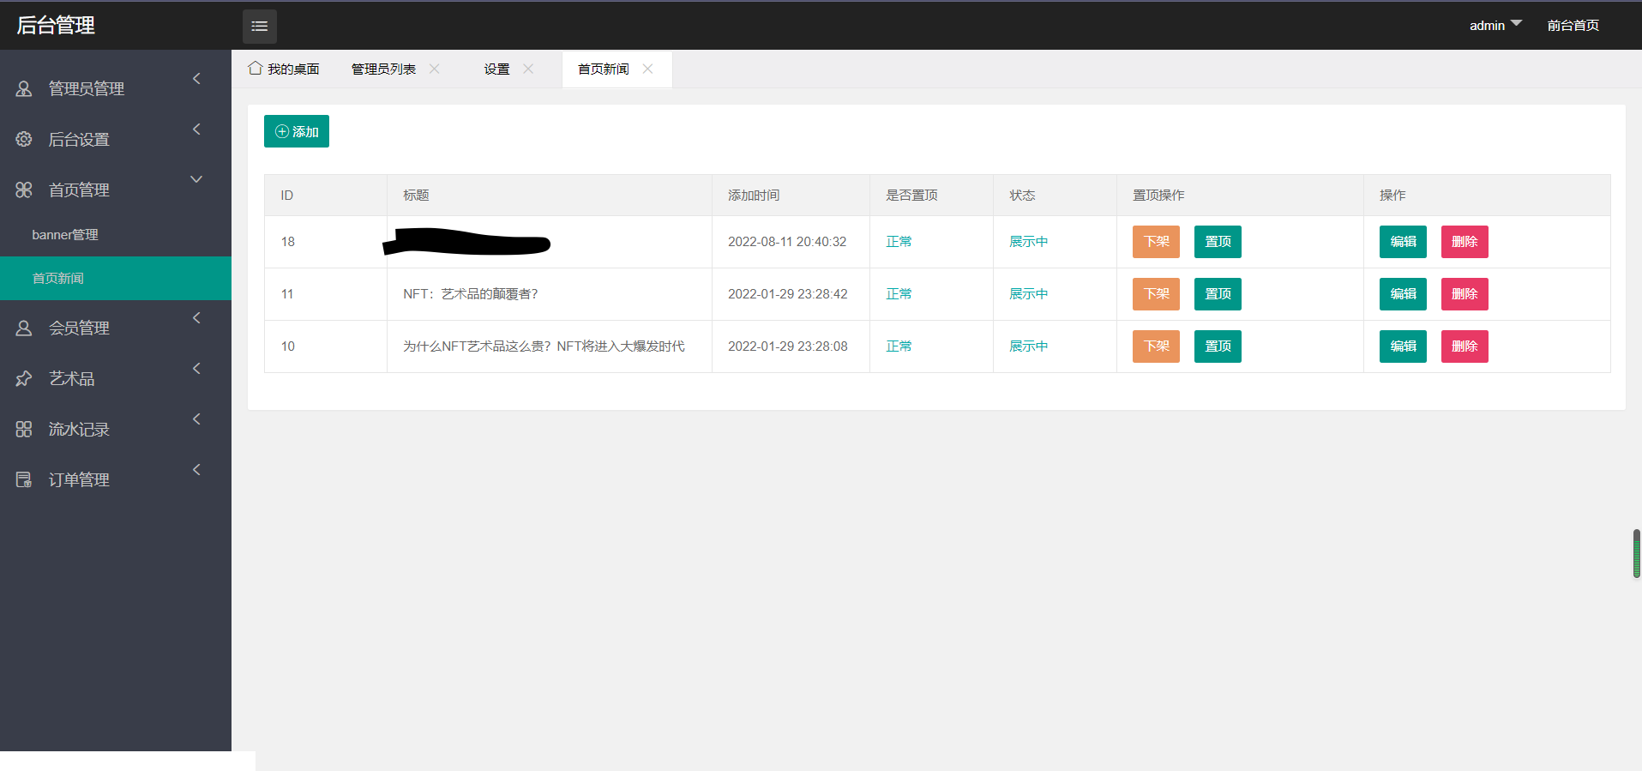The height and width of the screenshot is (771, 1642).
Task: Collapse the 首页管理 menu chevron
Action: click(196, 179)
